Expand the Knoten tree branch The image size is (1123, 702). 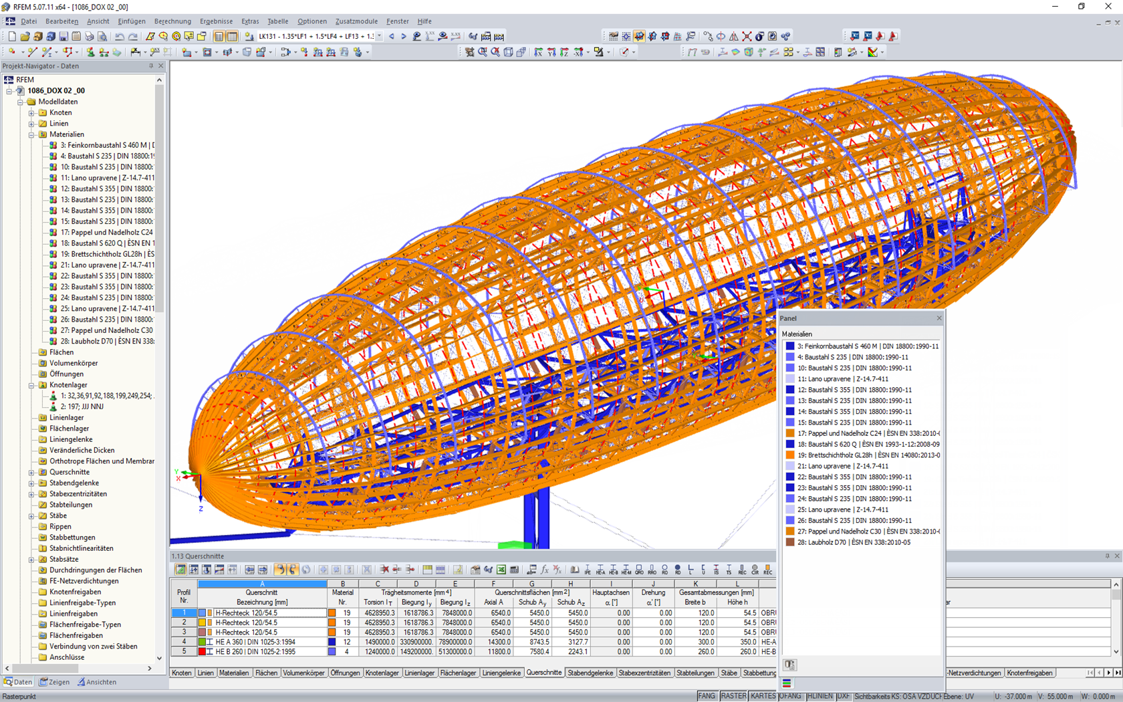(32, 112)
